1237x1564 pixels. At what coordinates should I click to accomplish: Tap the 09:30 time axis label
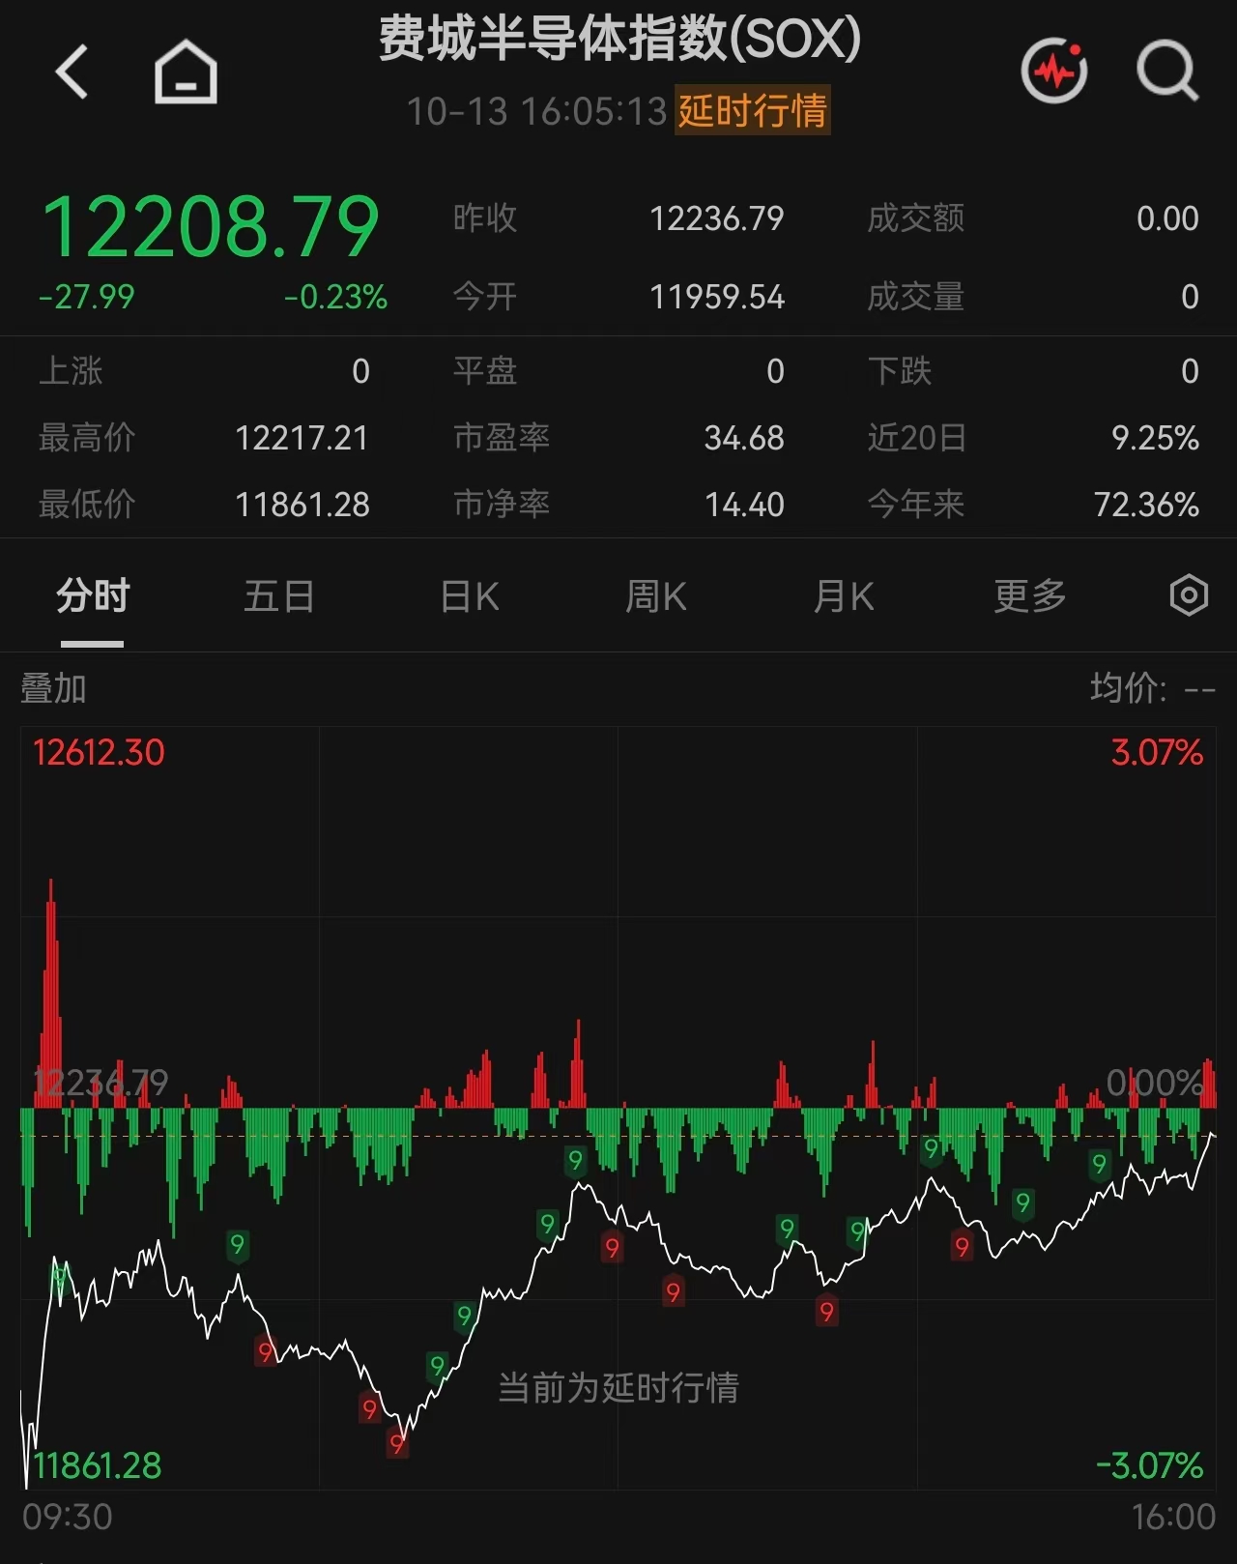click(x=68, y=1517)
